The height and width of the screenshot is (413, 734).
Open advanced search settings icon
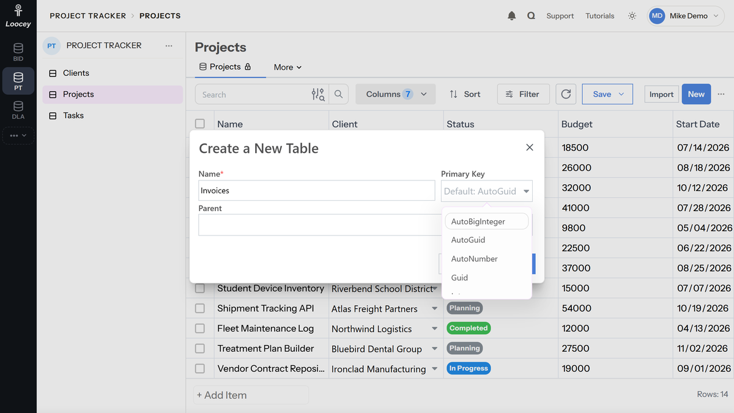(x=318, y=94)
